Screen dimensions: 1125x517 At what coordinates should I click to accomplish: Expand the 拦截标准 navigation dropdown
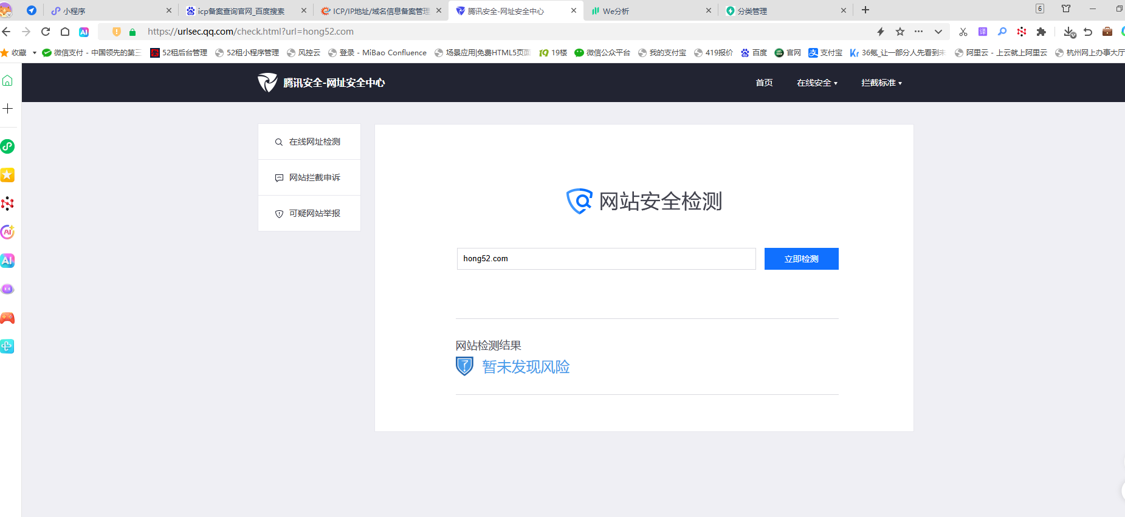881,83
